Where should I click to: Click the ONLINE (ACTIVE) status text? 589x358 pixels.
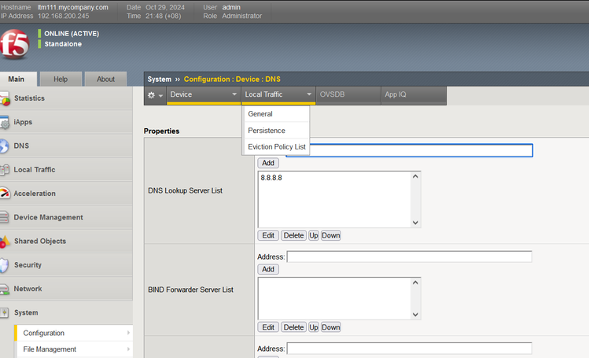(x=72, y=33)
